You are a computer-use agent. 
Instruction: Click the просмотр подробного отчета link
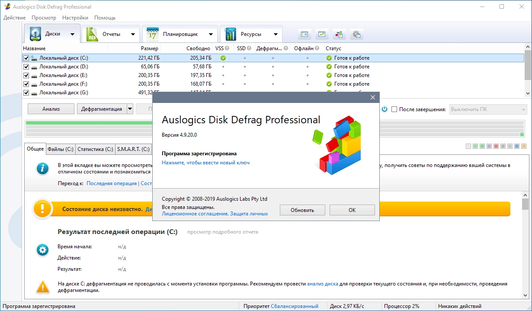coord(223,232)
